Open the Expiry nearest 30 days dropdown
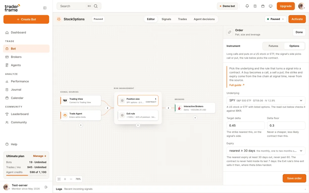309x193 pixels. (266, 151)
